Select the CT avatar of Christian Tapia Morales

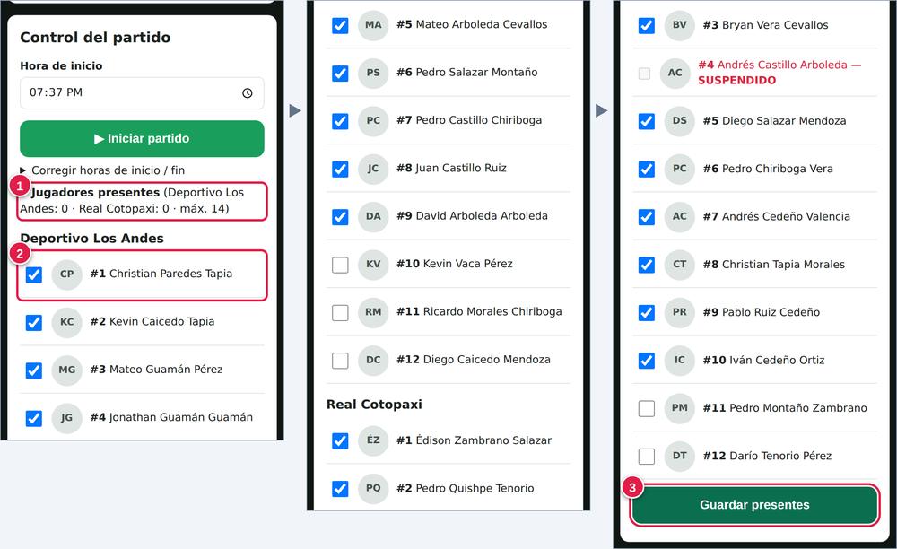point(680,265)
